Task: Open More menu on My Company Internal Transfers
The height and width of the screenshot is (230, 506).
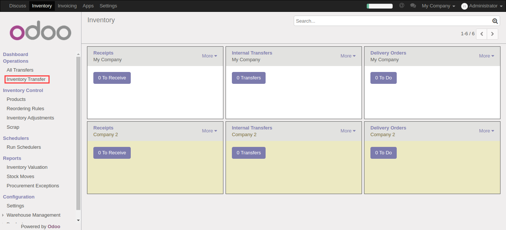Action: [x=348, y=56]
